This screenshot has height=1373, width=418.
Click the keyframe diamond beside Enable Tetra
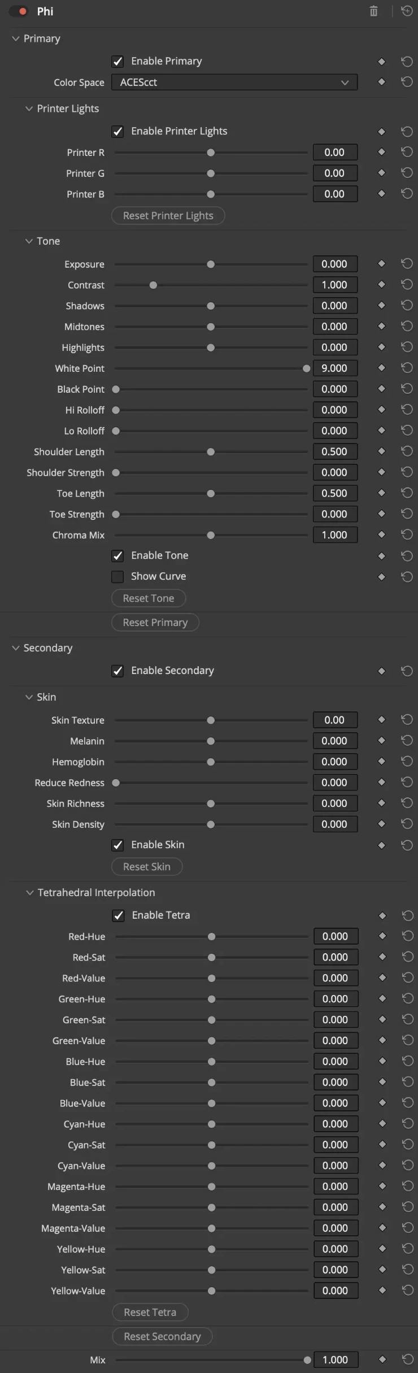pyautogui.click(x=382, y=915)
